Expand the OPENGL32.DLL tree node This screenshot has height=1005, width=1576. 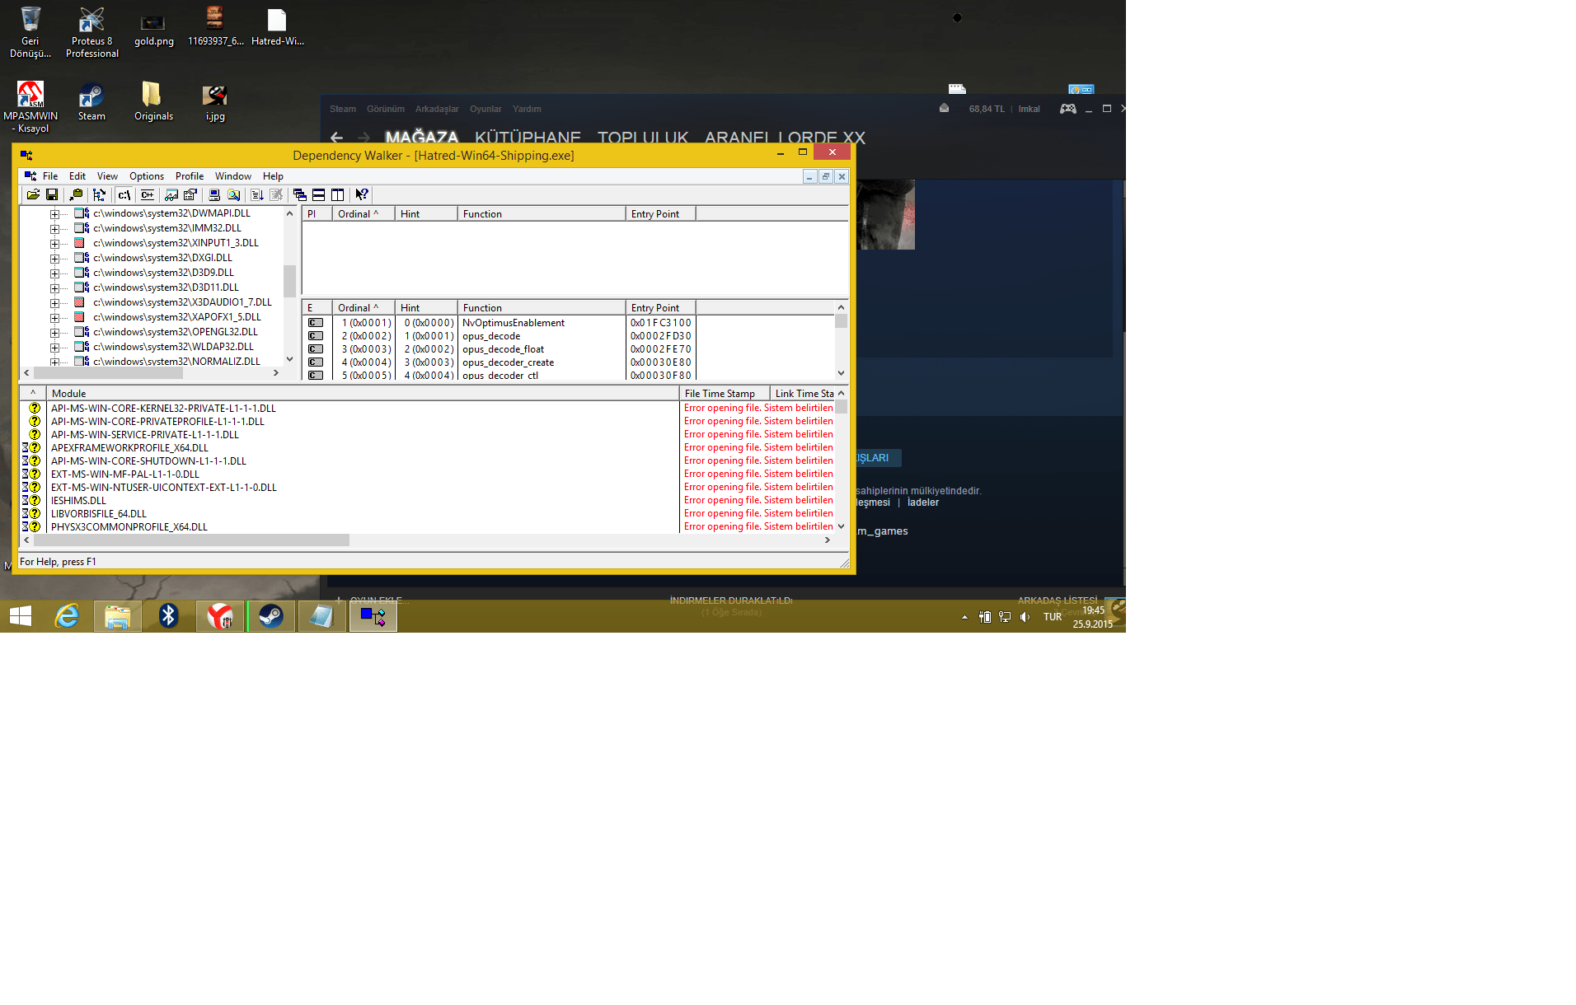54,333
